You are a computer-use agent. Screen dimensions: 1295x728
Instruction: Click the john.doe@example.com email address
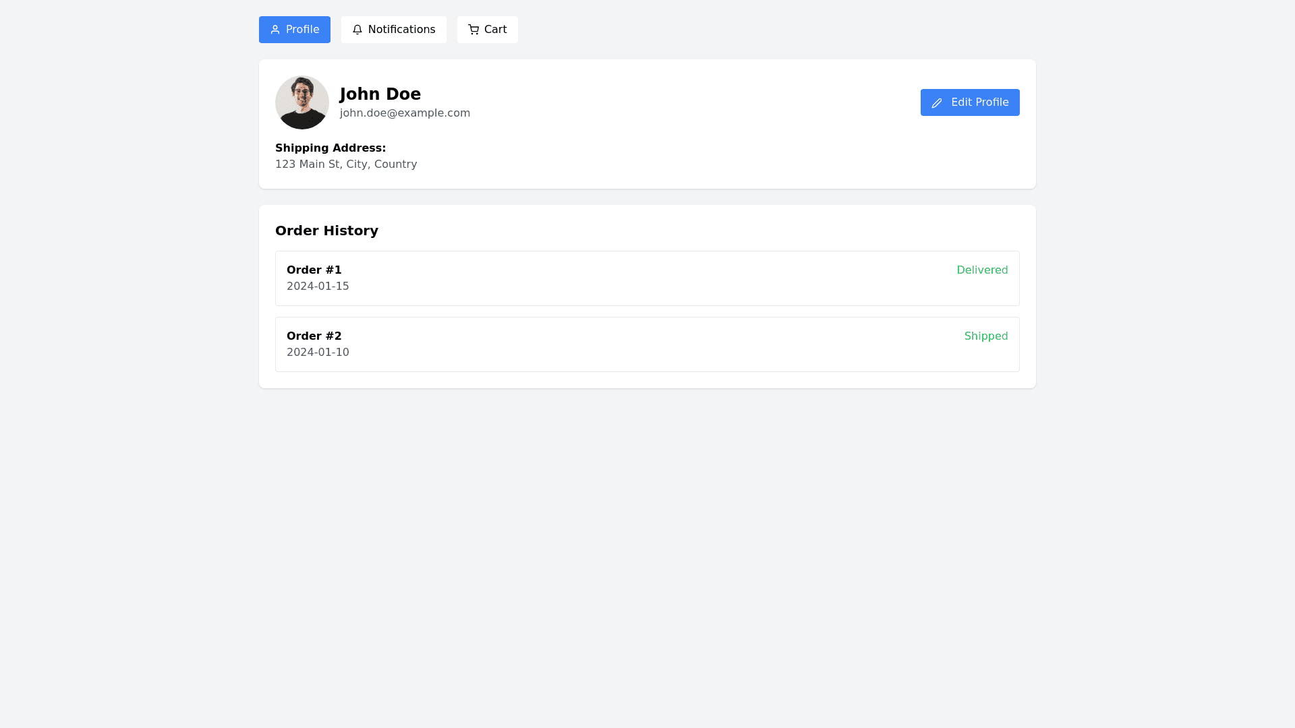pos(405,113)
